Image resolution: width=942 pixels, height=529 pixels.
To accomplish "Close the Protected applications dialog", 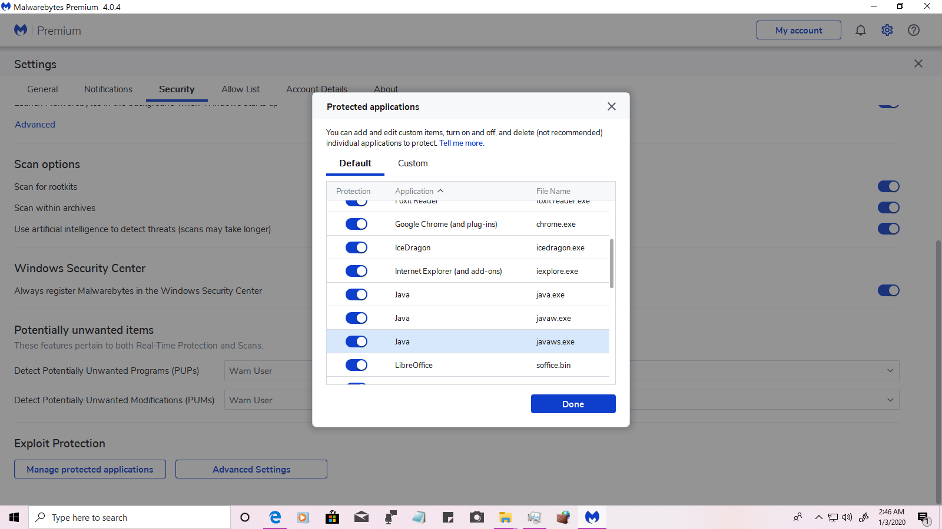I will pos(612,106).
